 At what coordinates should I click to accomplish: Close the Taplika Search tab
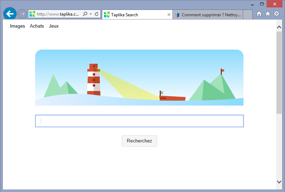click(169, 15)
